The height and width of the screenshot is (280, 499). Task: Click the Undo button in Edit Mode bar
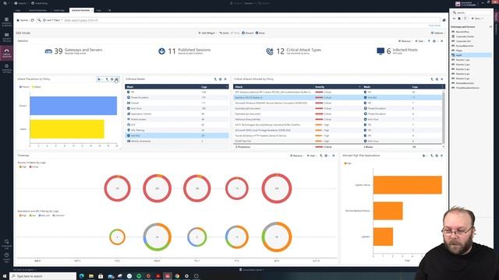tap(224, 33)
